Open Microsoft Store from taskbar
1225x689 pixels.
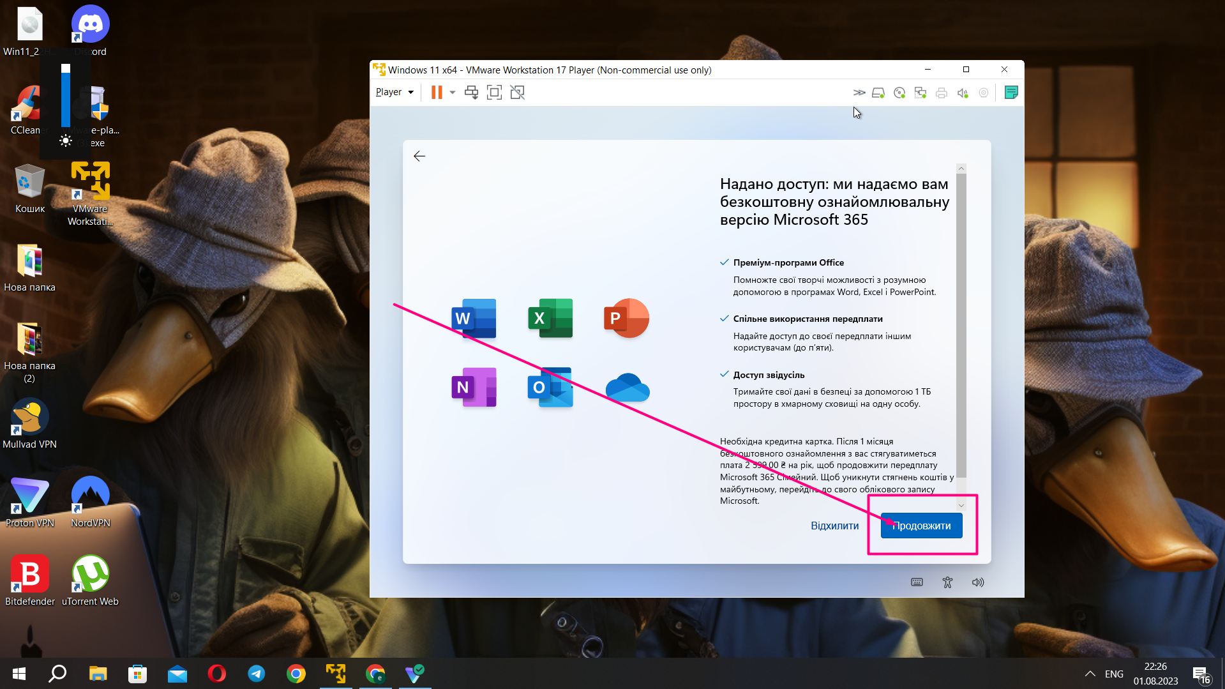[137, 674]
